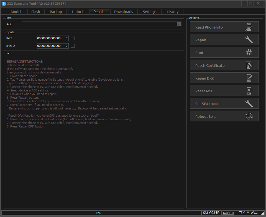266x217 pixels.
Task: Open the Tasks: 0 link
Action: [x=228, y=213]
